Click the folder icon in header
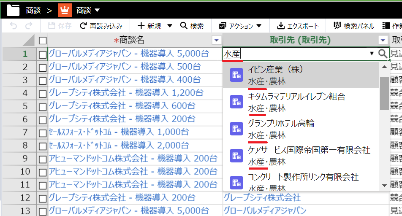The height and width of the screenshot is (216, 402). [13, 10]
